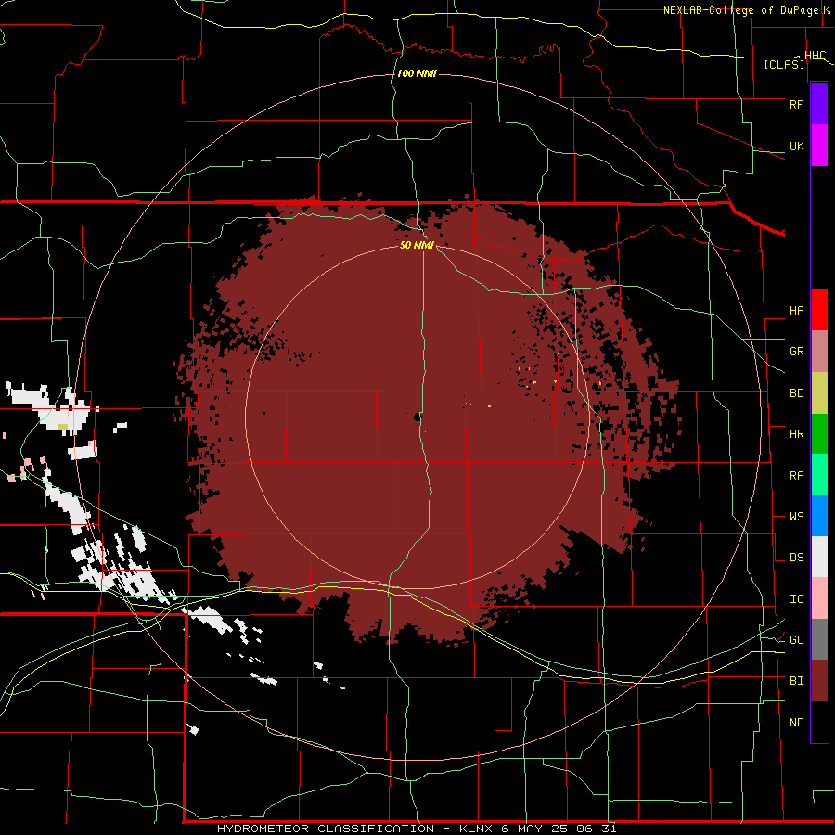Click the KLNX radar site identifier
This screenshot has height=835, width=835.
(x=476, y=829)
